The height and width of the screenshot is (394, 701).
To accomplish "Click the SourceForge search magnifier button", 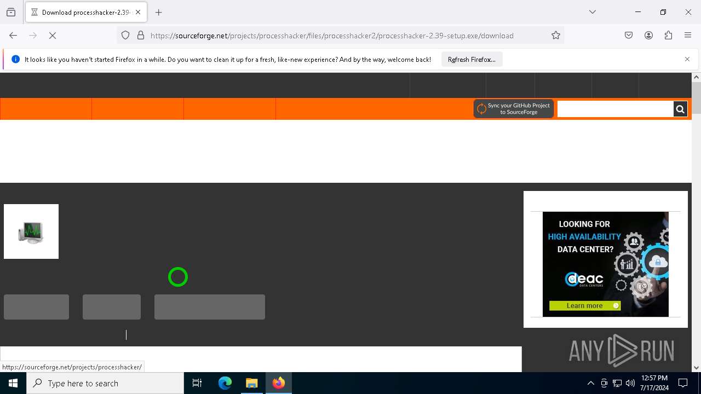I will (x=680, y=109).
